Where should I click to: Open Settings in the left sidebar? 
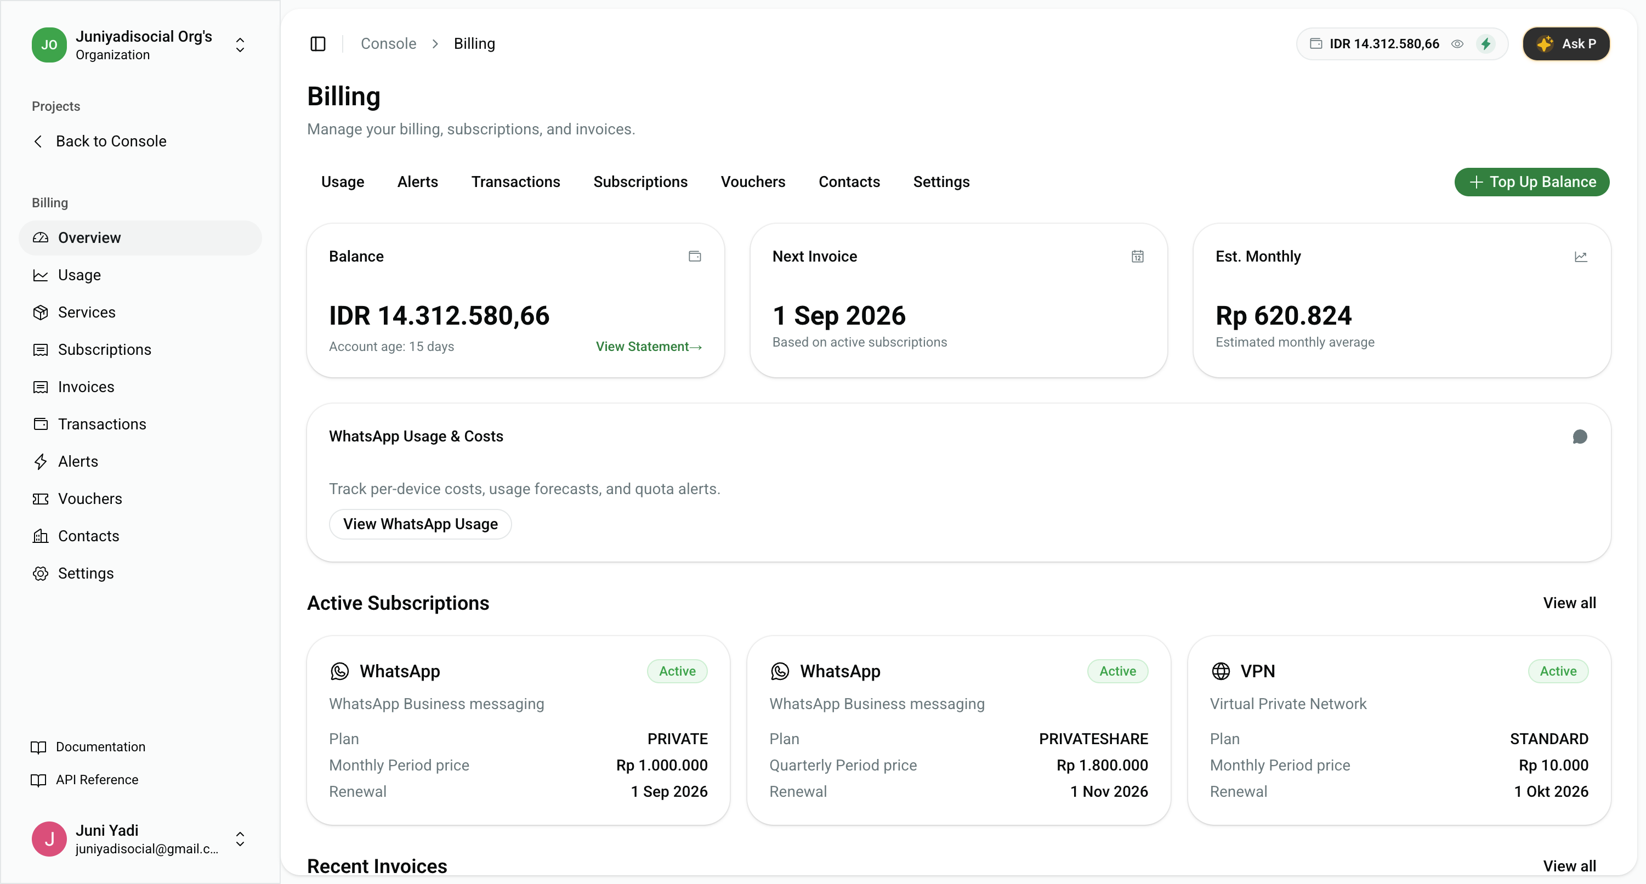[x=140, y=574]
